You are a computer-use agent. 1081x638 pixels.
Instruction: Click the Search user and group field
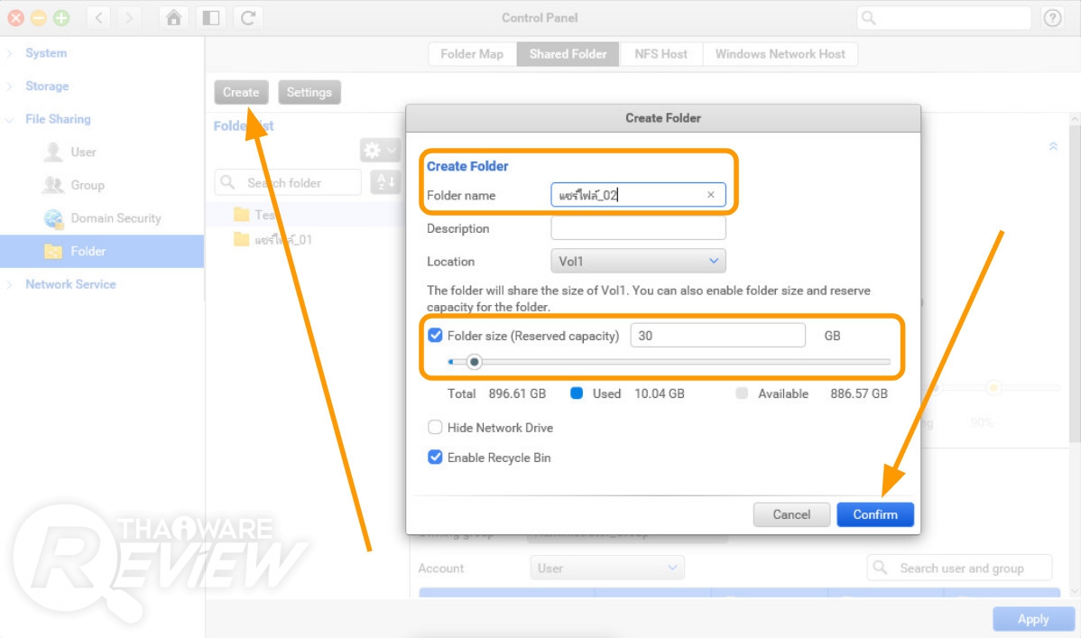click(960, 568)
